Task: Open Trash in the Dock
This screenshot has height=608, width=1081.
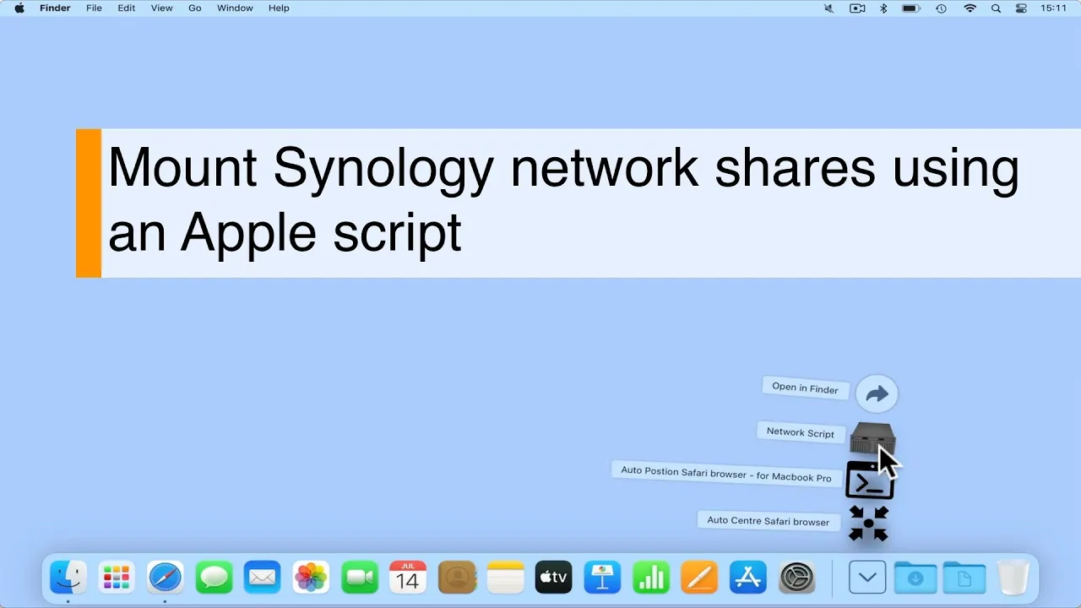Action: (x=1013, y=578)
